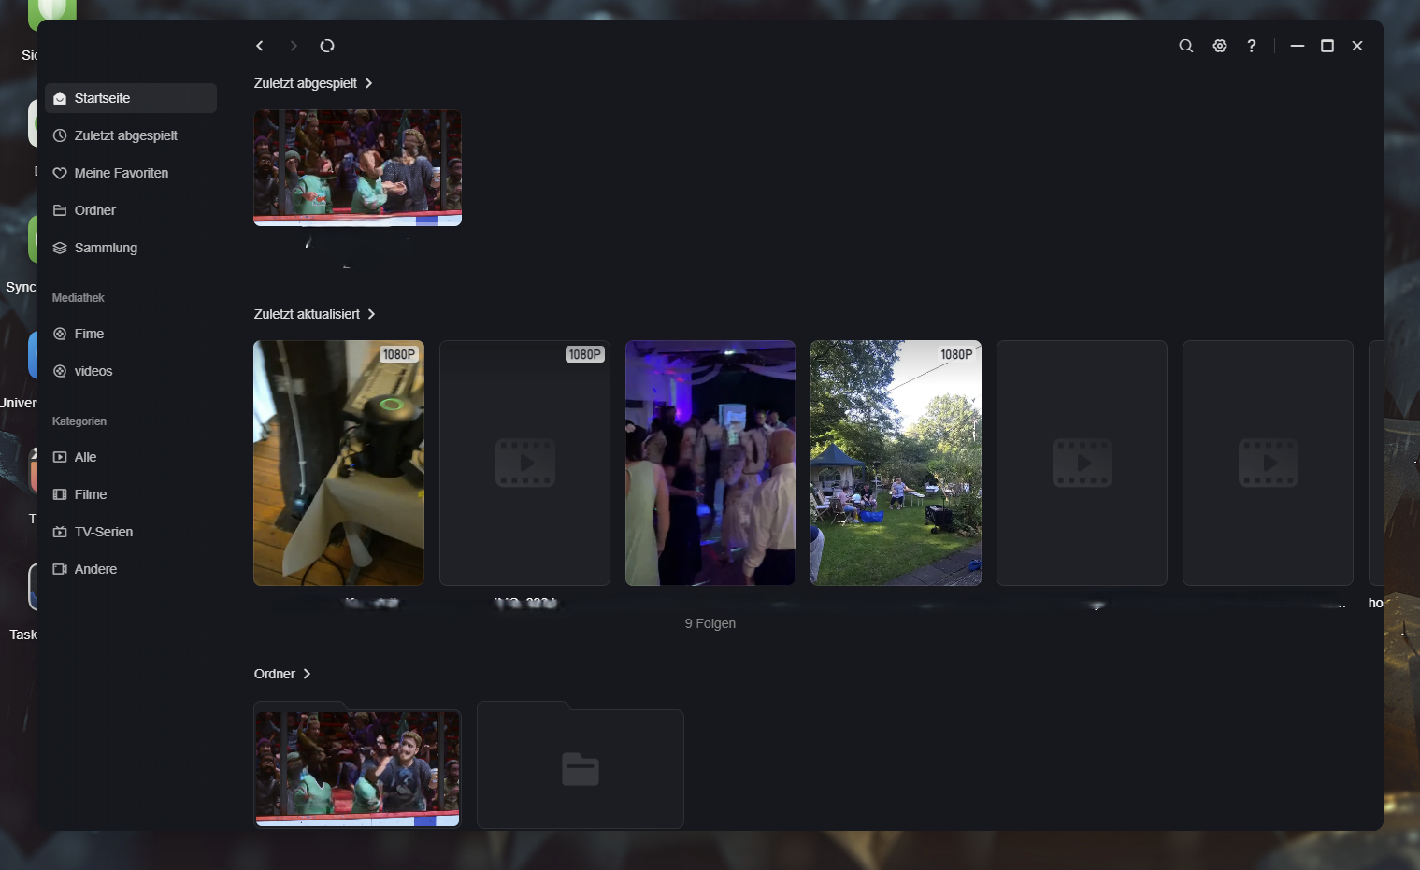Open the search icon in top bar
Image resolution: width=1420 pixels, height=870 pixels.
1185,46
